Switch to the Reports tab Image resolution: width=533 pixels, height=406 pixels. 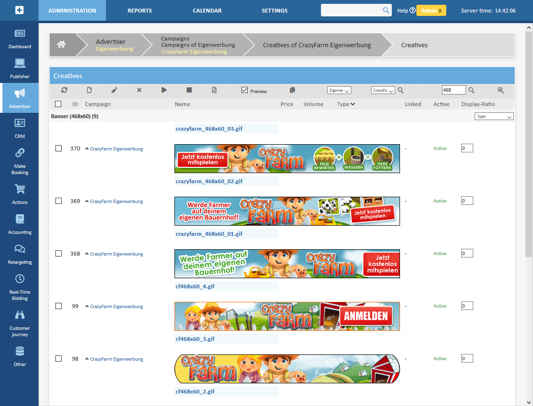coord(140,10)
